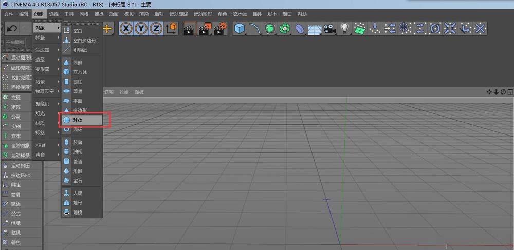Click the 空白面板 button

pos(15,42)
